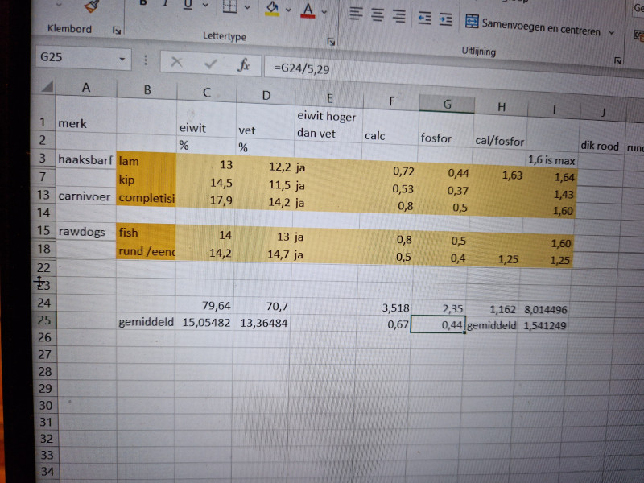This screenshot has width=644, height=483.
Task: Click the 'lam' cell
Action: click(147, 161)
